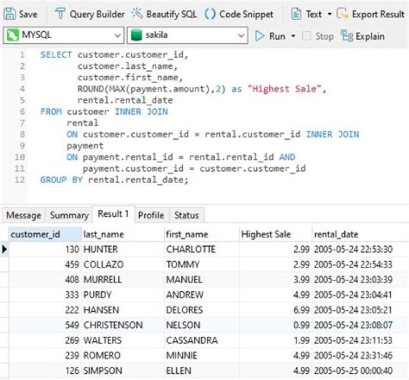Image resolution: width=409 pixels, height=380 pixels.
Task: Click the green Run play icon
Action: click(x=260, y=36)
